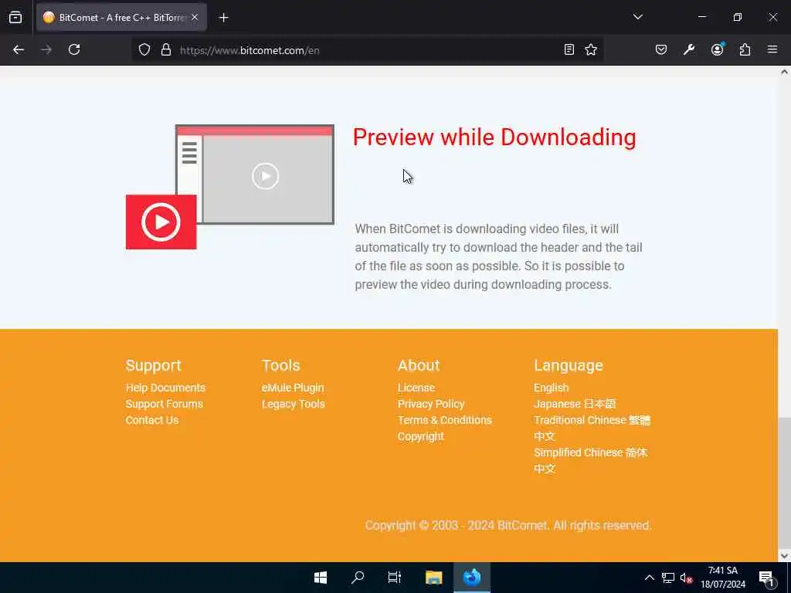This screenshot has height=593, width=791.
Task: Click the page scrollbar up arrow
Action: 784,72
